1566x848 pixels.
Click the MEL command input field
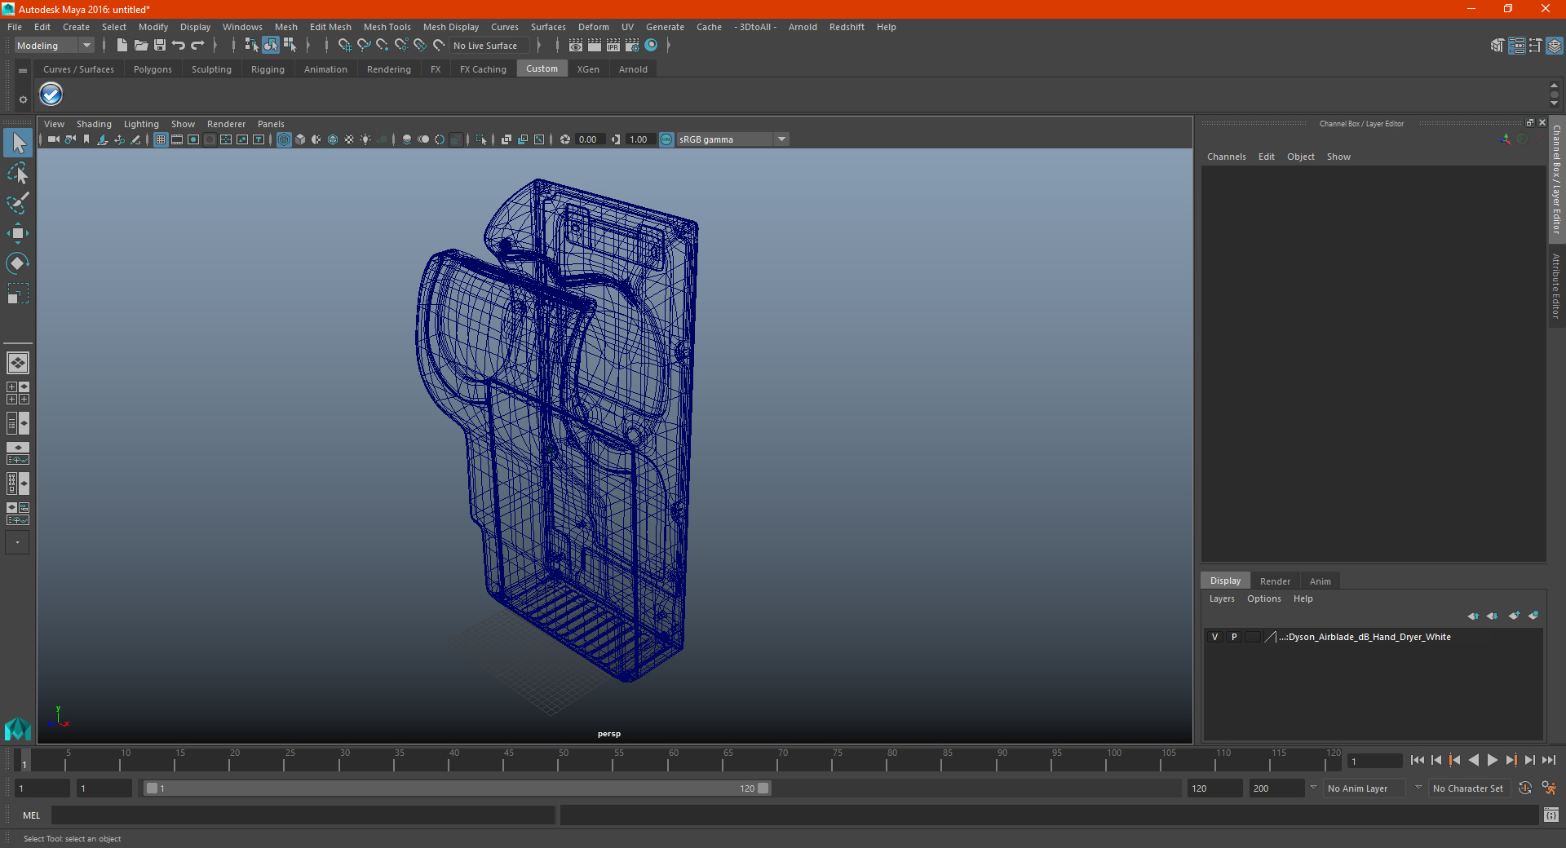(303, 815)
